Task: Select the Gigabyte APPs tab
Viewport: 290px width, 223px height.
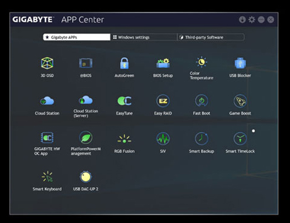Action: 76,37
